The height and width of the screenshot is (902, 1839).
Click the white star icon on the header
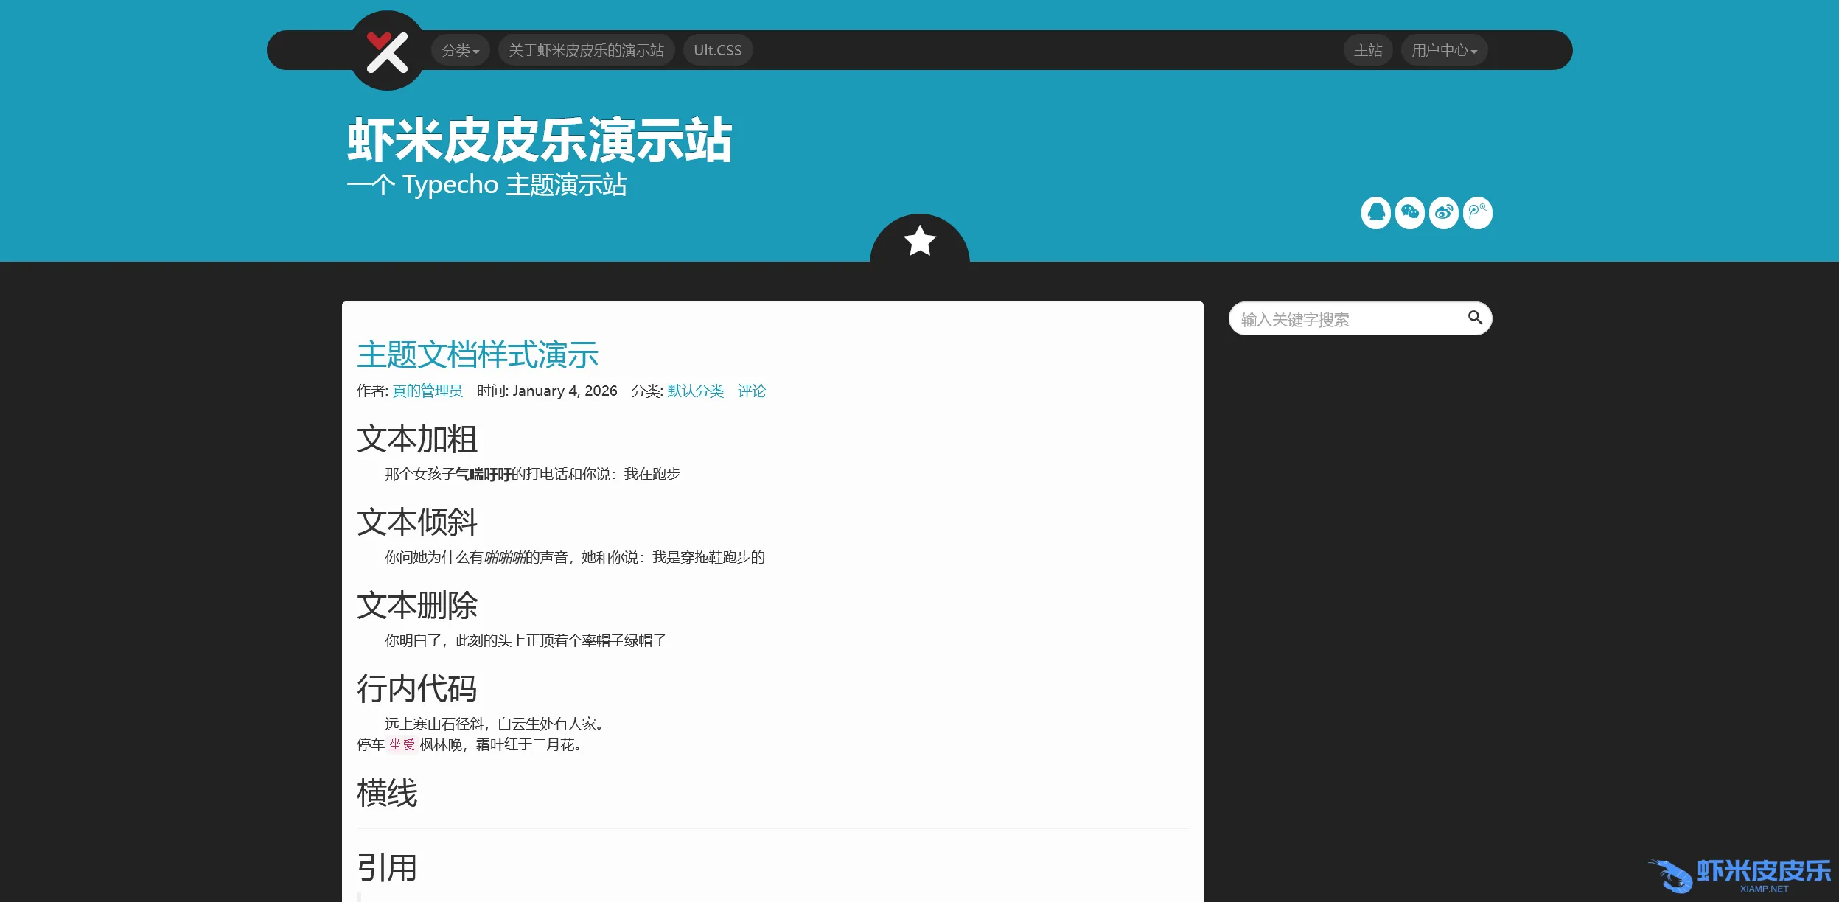click(x=919, y=241)
